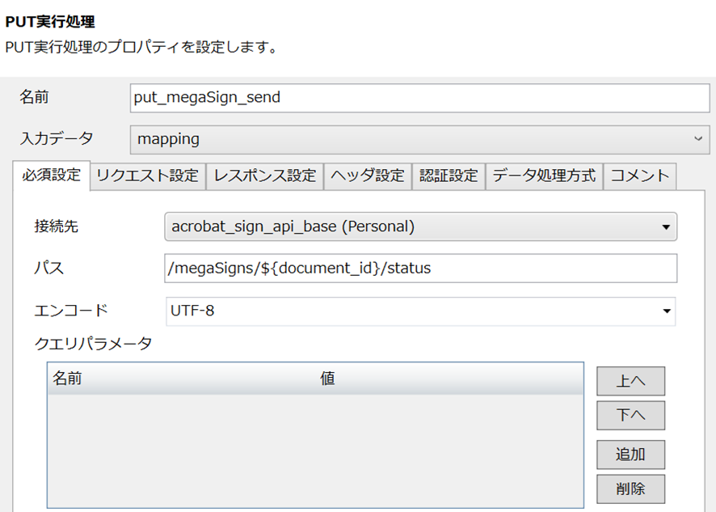Screen dimensions: 716x512
Task: Open the エンコード dropdown arrow
Action: click(x=667, y=311)
